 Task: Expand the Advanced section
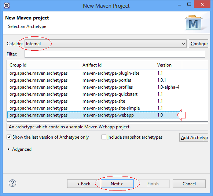pyautogui.click(x=8, y=149)
